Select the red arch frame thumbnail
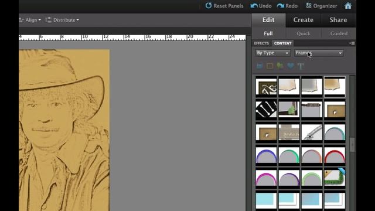 tap(335, 155)
